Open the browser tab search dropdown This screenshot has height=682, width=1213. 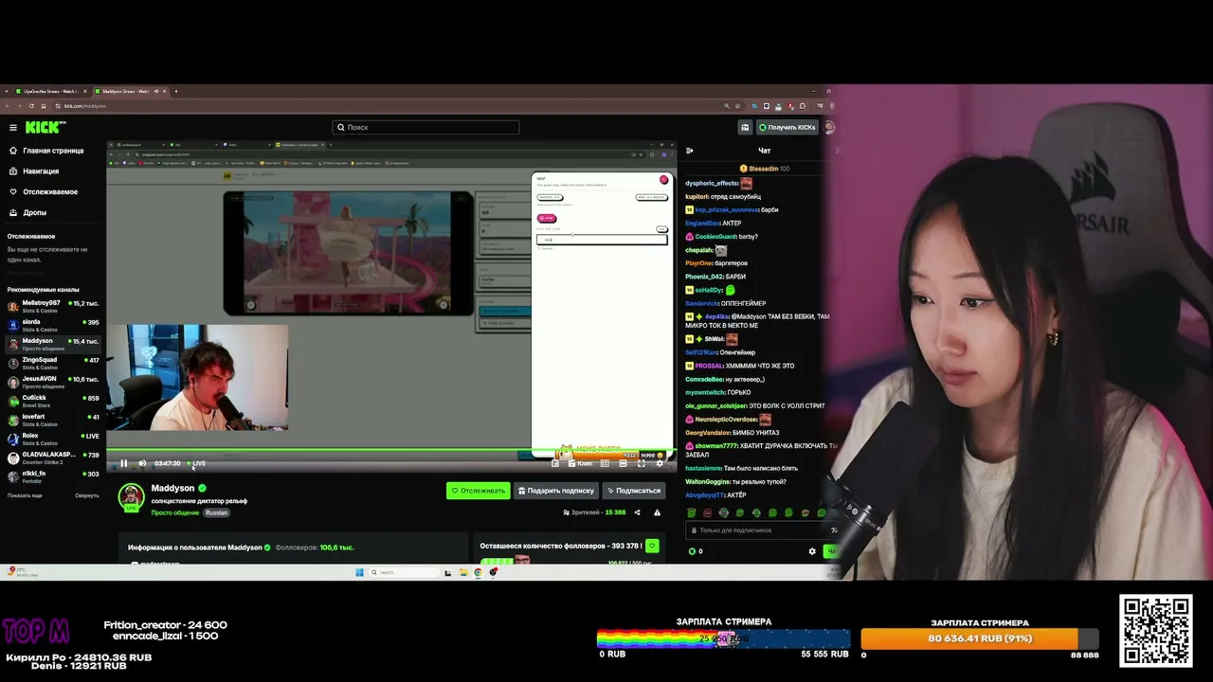7,91
